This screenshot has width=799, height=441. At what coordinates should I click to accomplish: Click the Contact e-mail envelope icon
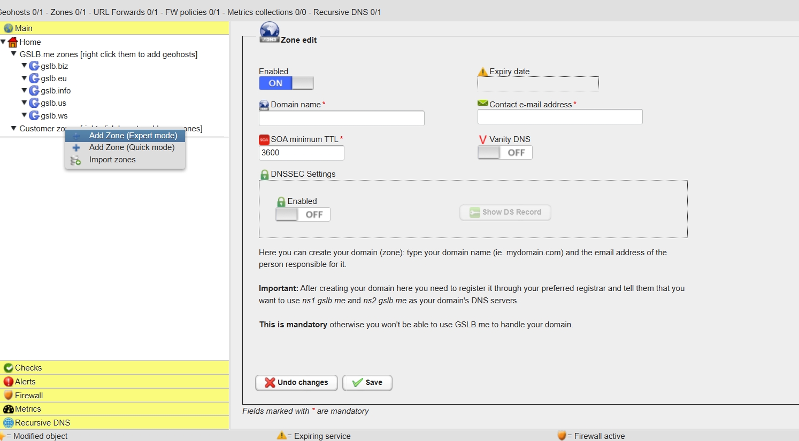pos(483,103)
